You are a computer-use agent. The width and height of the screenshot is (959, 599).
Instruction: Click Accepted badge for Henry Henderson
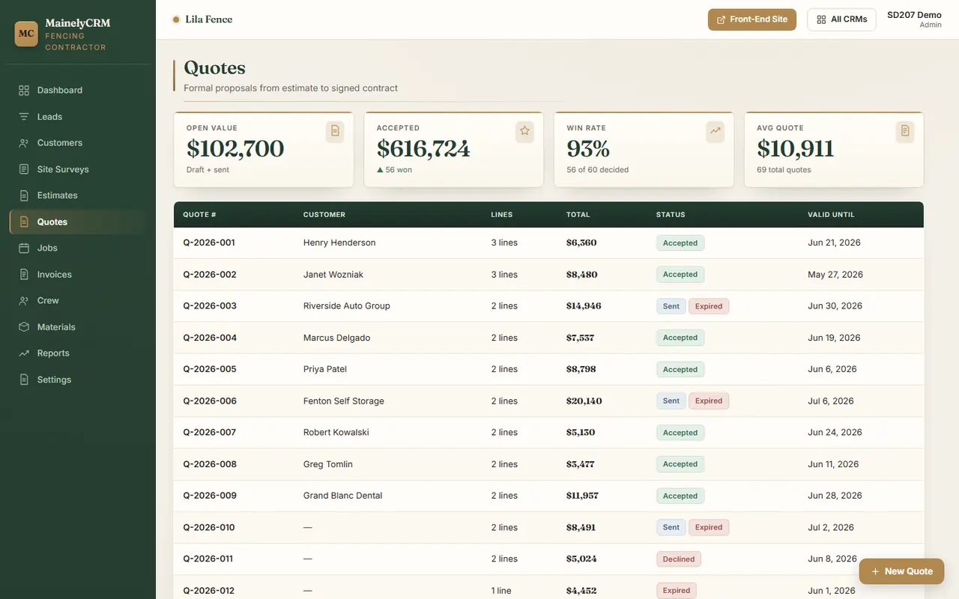point(680,243)
